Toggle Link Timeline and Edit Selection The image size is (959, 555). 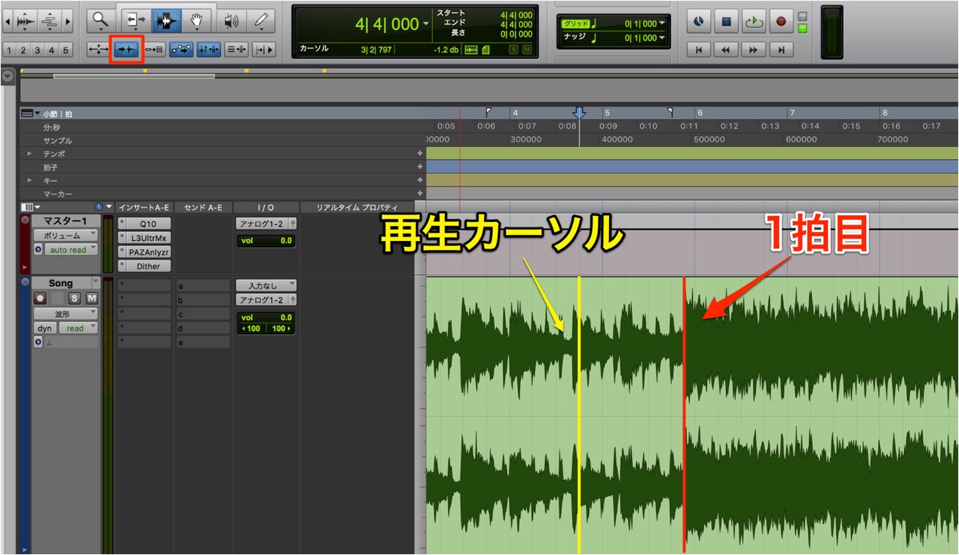(x=209, y=50)
